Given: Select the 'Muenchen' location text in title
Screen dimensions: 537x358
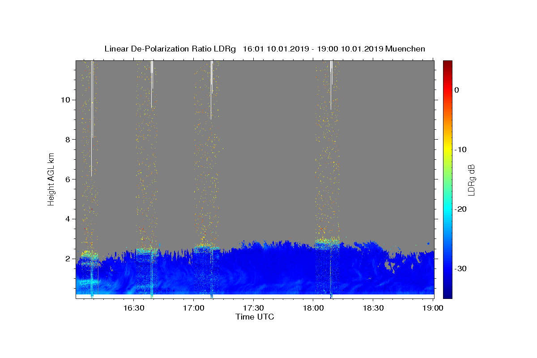Looking at the screenshot, I should pos(405,49).
